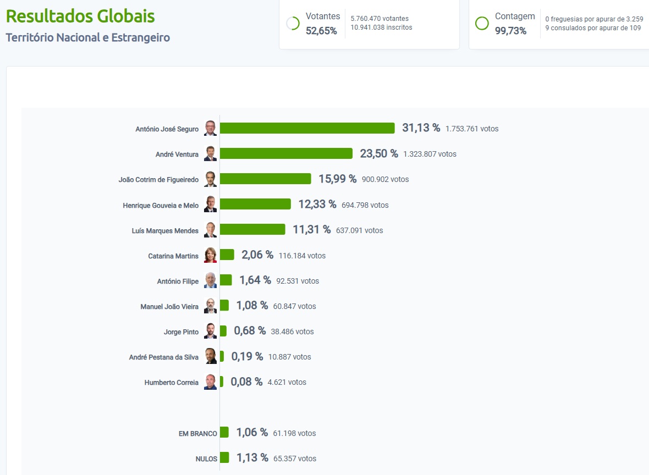Click André Pestana da Silva's photo
Screen dimensions: 649x475
click(210, 356)
